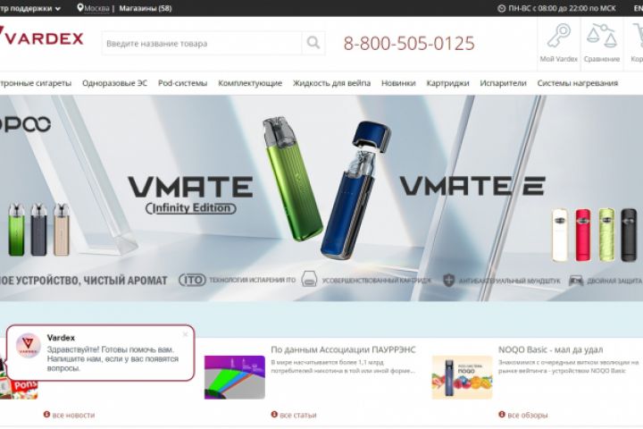Viewport: 643px width, 429px height.
Task: Click the ITO technology badge in banner
Action: point(192,280)
